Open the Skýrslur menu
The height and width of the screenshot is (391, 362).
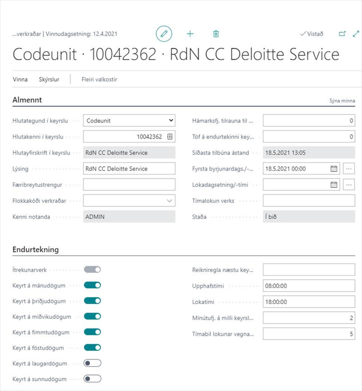(x=49, y=79)
